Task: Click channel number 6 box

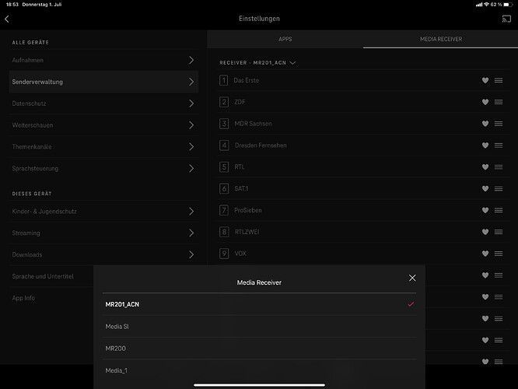Action: (224, 189)
